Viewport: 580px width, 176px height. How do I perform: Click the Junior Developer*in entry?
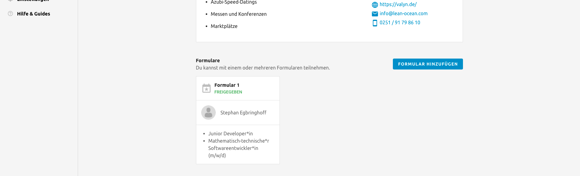point(230,134)
